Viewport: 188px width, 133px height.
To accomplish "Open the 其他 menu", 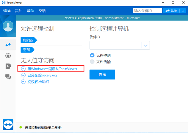I will 19,11.
